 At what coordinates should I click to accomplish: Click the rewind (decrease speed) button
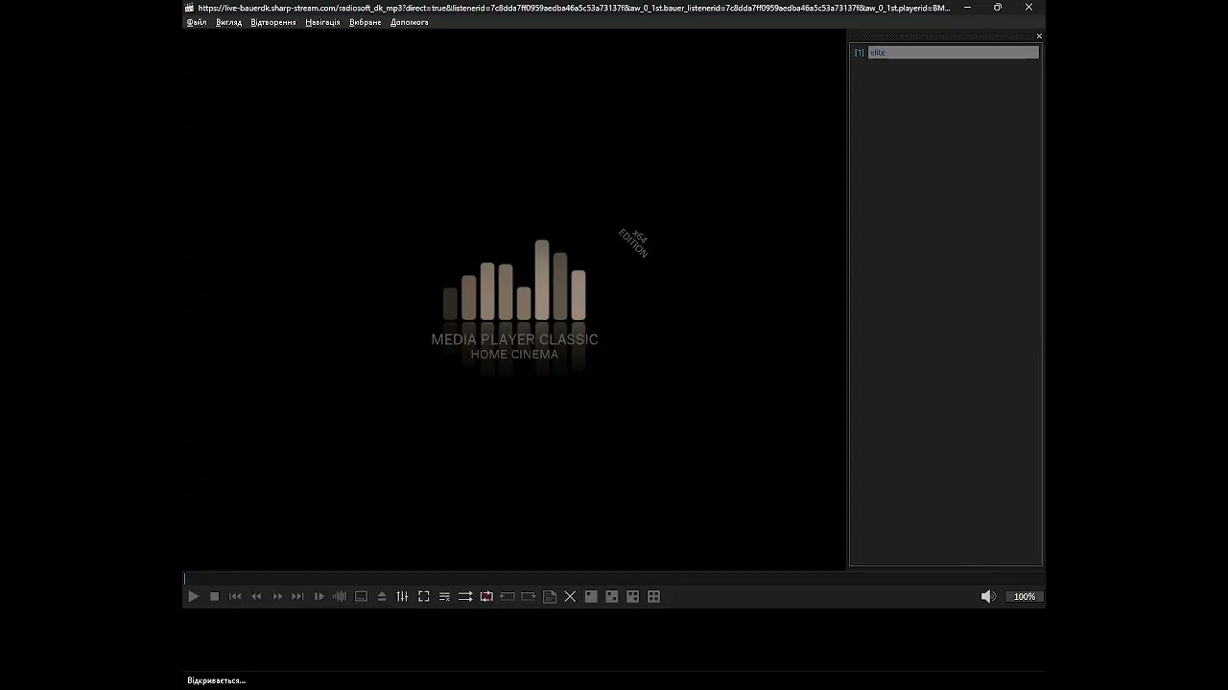(x=256, y=596)
